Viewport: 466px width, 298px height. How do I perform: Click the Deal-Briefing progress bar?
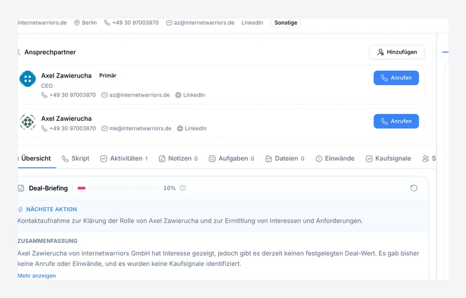tap(118, 188)
